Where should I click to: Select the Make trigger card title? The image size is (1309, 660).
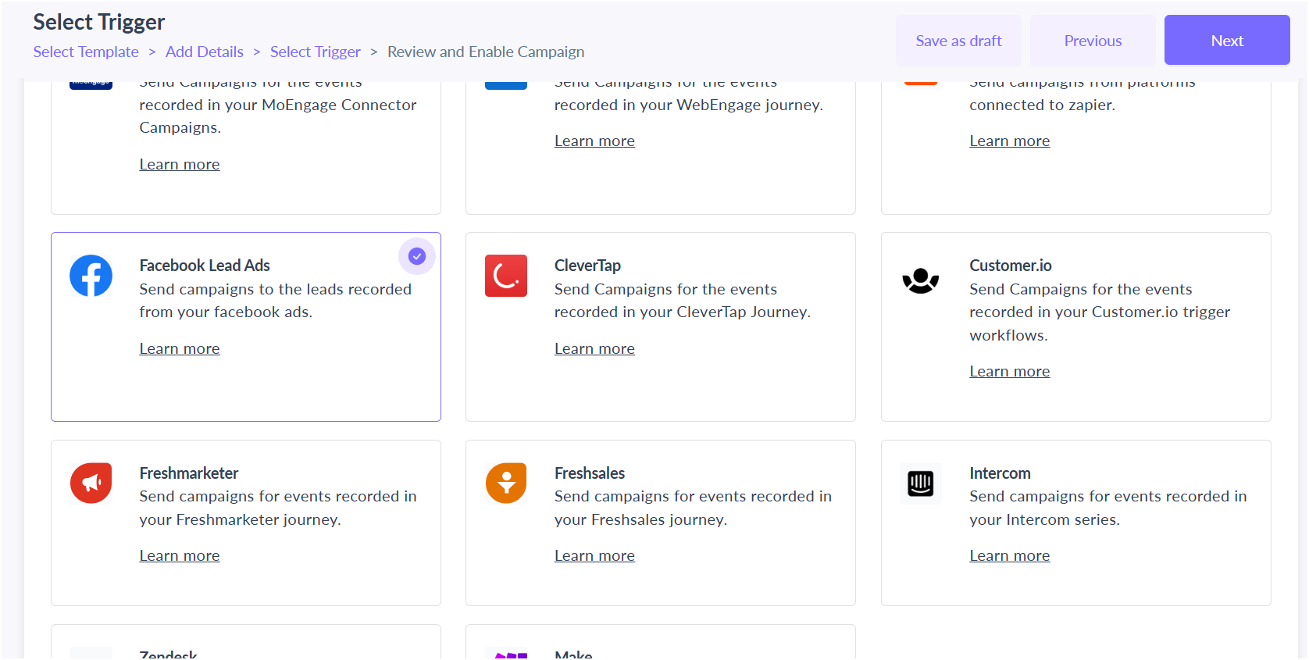[573, 654]
